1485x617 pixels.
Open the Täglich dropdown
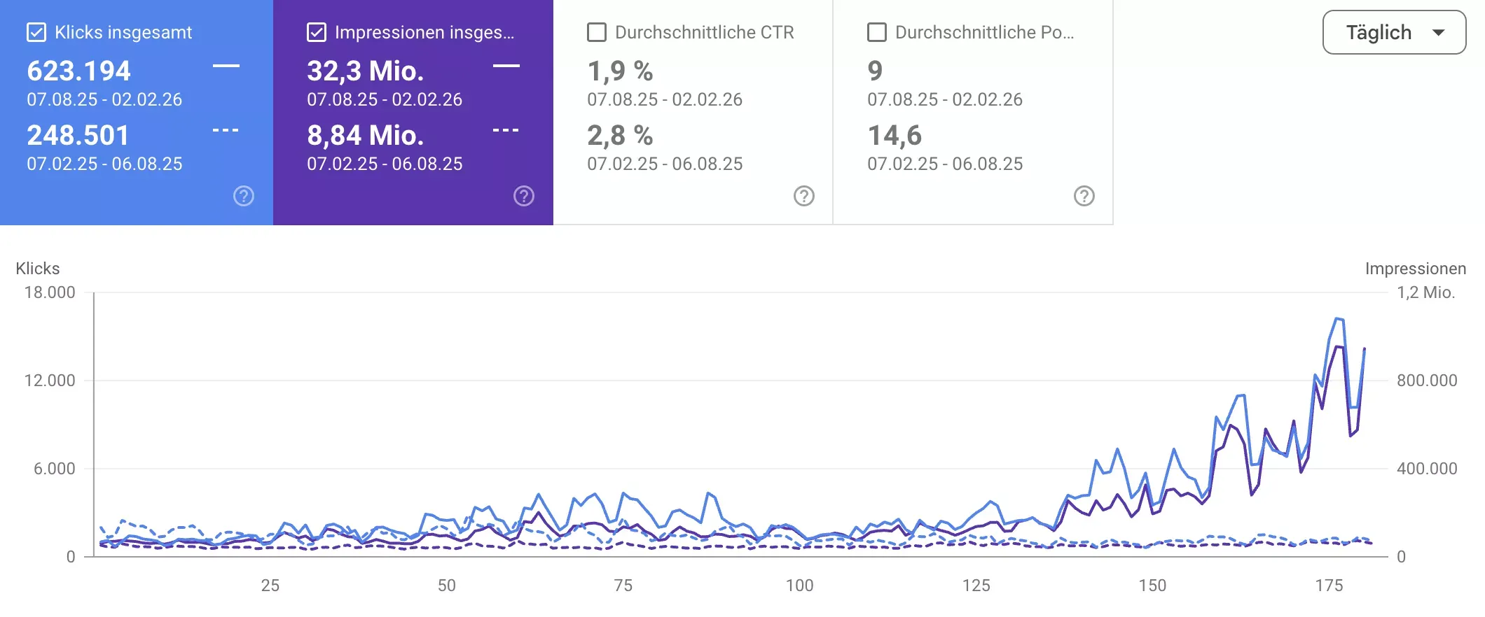(1393, 31)
